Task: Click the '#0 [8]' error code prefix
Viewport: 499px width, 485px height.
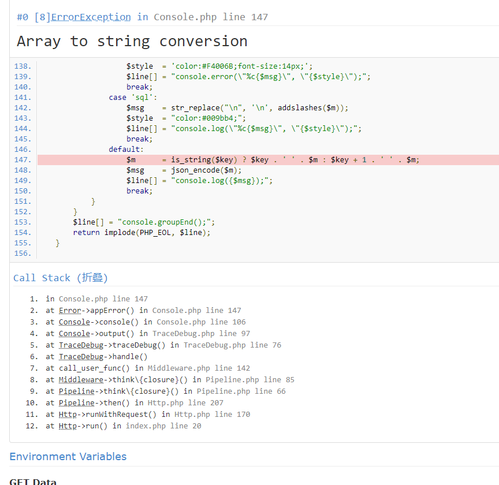Action: tap(33, 17)
